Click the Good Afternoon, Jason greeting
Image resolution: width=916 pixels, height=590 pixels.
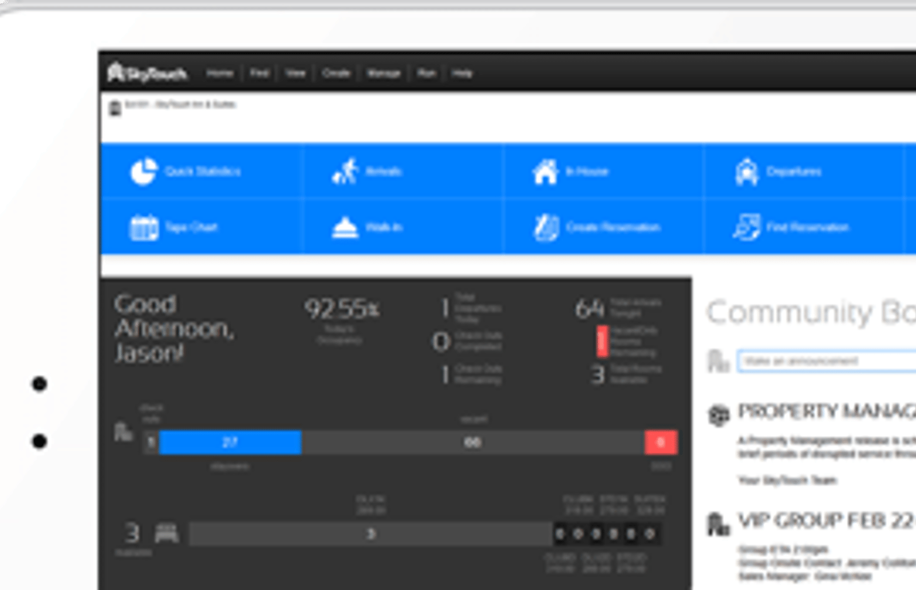[173, 329]
